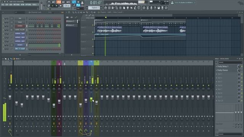The image size is (244, 137).
Task: Click the SMS F. Cutoff channel button
Action: pyautogui.click(x=20, y=49)
